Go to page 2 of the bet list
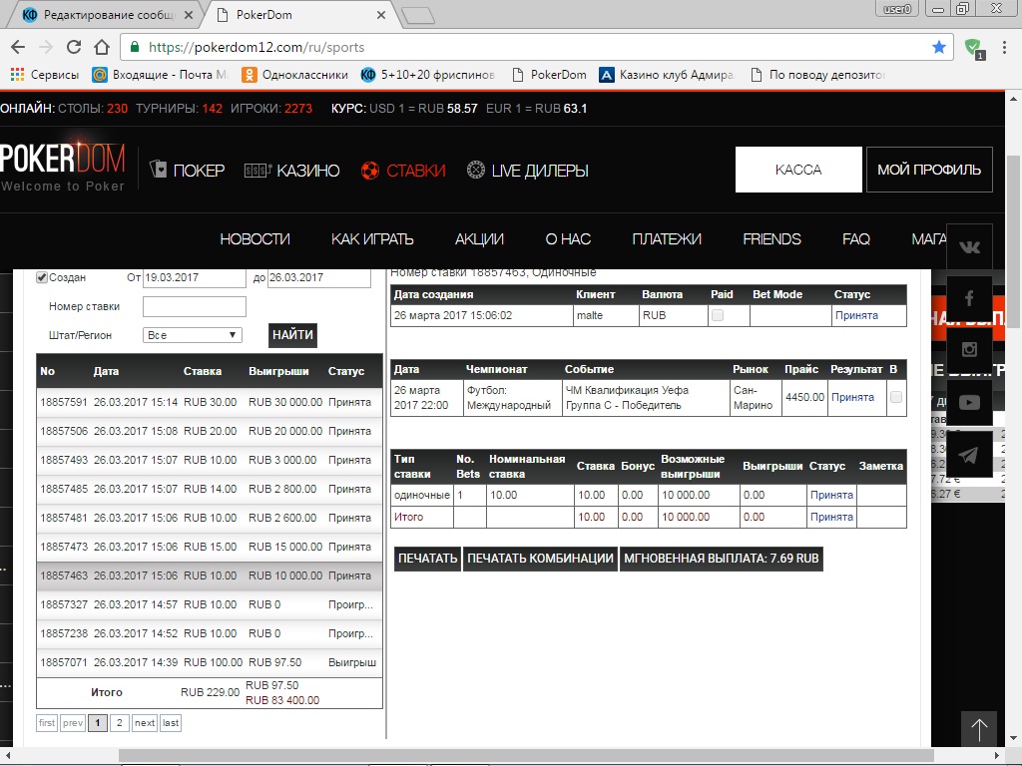 tap(120, 723)
